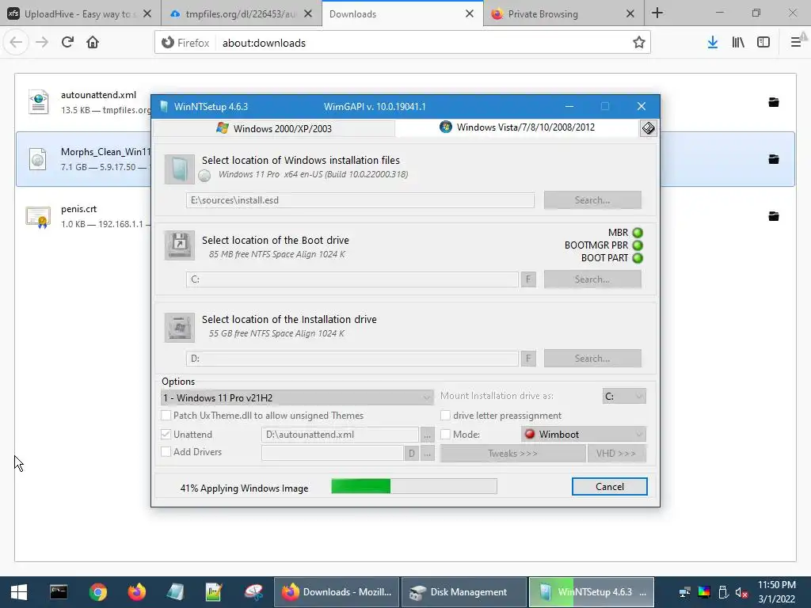Toggle drive letter preassignment checkbox
Viewport: 811px width, 608px height.
(445, 415)
